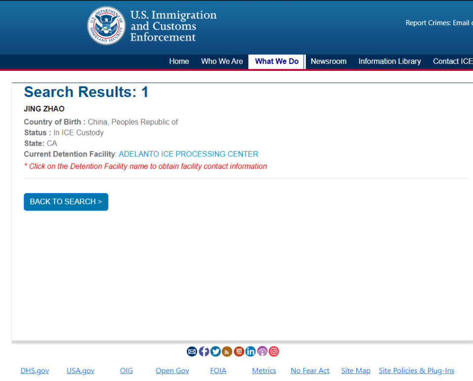473x381 pixels.
Task: Open the Facebook icon in the footer
Action: tap(204, 351)
